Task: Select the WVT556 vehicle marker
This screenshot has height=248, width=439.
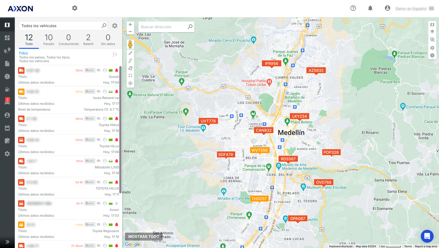Action: pos(259,150)
